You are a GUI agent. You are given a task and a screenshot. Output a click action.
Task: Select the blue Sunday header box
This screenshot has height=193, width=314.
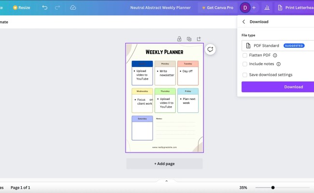tap(142, 64)
